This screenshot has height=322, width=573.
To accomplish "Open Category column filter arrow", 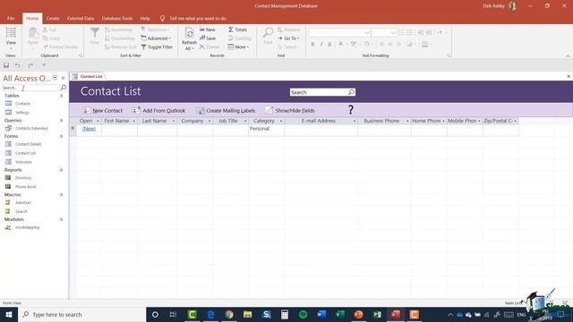I will pos(281,121).
